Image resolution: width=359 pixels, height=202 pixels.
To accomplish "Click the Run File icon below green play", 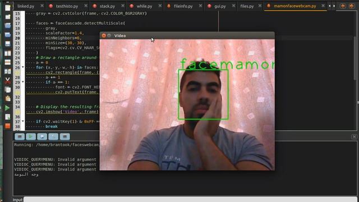I will (x=7, y=117).
